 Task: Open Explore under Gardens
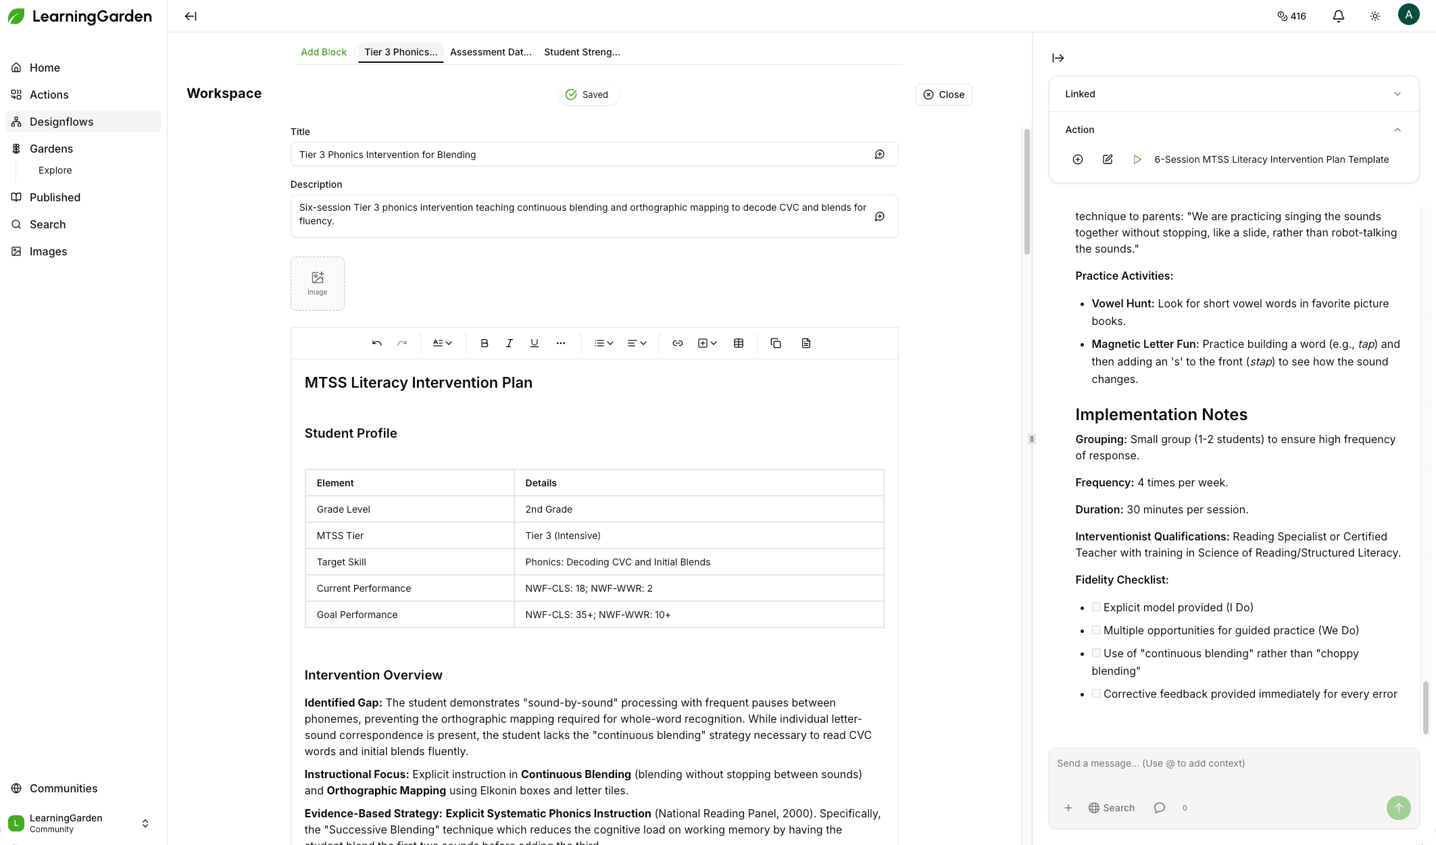click(x=55, y=170)
